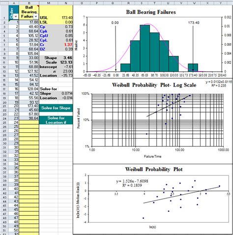The height and width of the screenshot is (235, 233).
Task: Select the Location value -35.73 cell
Action: (x=65, y=76)
